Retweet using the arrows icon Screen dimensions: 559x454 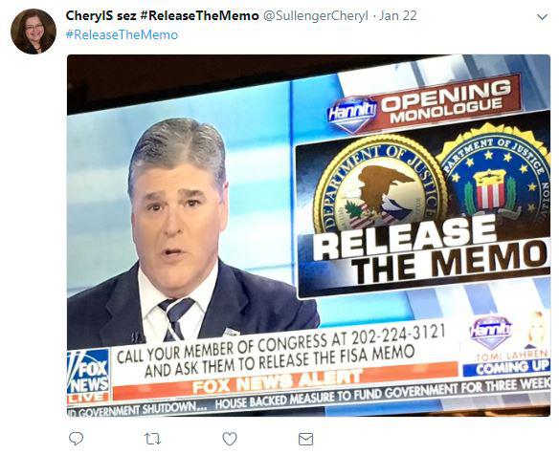pos(153,439)
